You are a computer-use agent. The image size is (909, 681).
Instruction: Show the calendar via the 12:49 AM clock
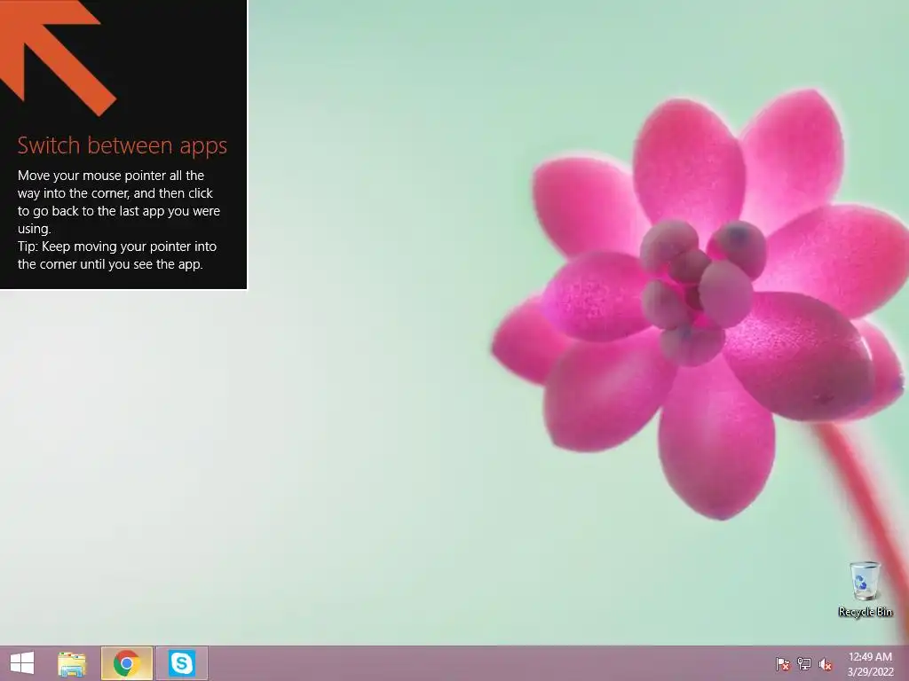tap(870, 664)
